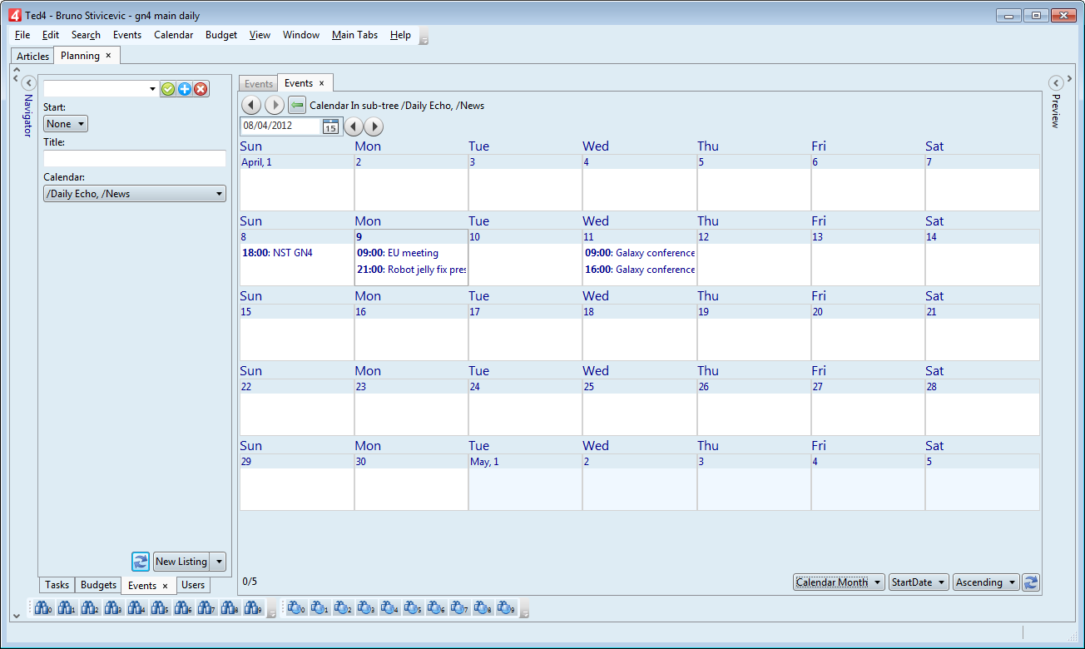Open the StartDate sort dropdown
The image size is (1085, 649).
click(x=919, y=582)
